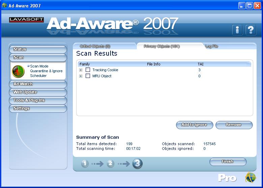Image resolution: width=263 pixels, height=188 pixels.
Task: Open the info icon in the header
Action: pyautogui.click(x=237, y=30)
